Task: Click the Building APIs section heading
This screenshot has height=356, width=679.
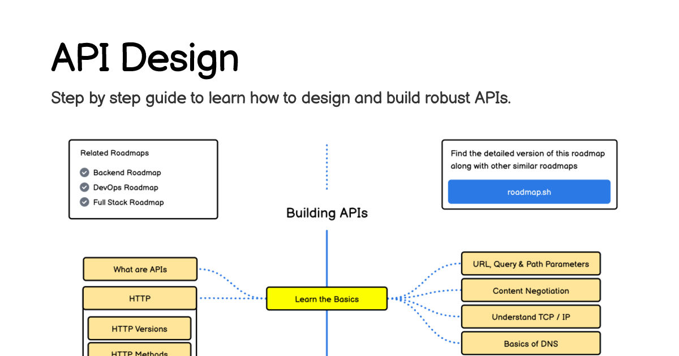Action: (x=326, y=213)
